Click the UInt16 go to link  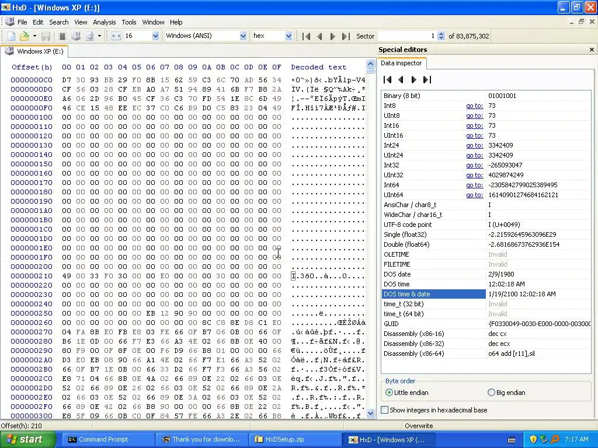tap(474, 135)
